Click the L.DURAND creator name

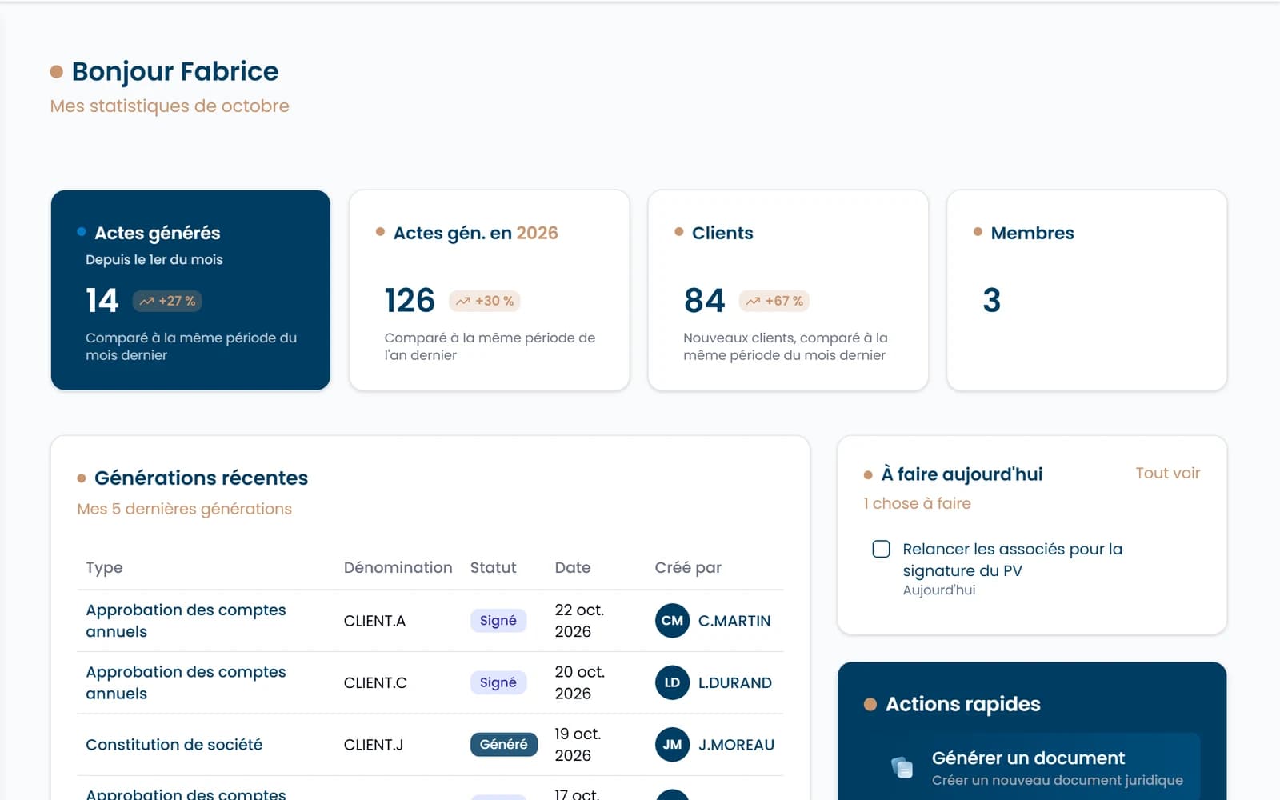[735, 682]
